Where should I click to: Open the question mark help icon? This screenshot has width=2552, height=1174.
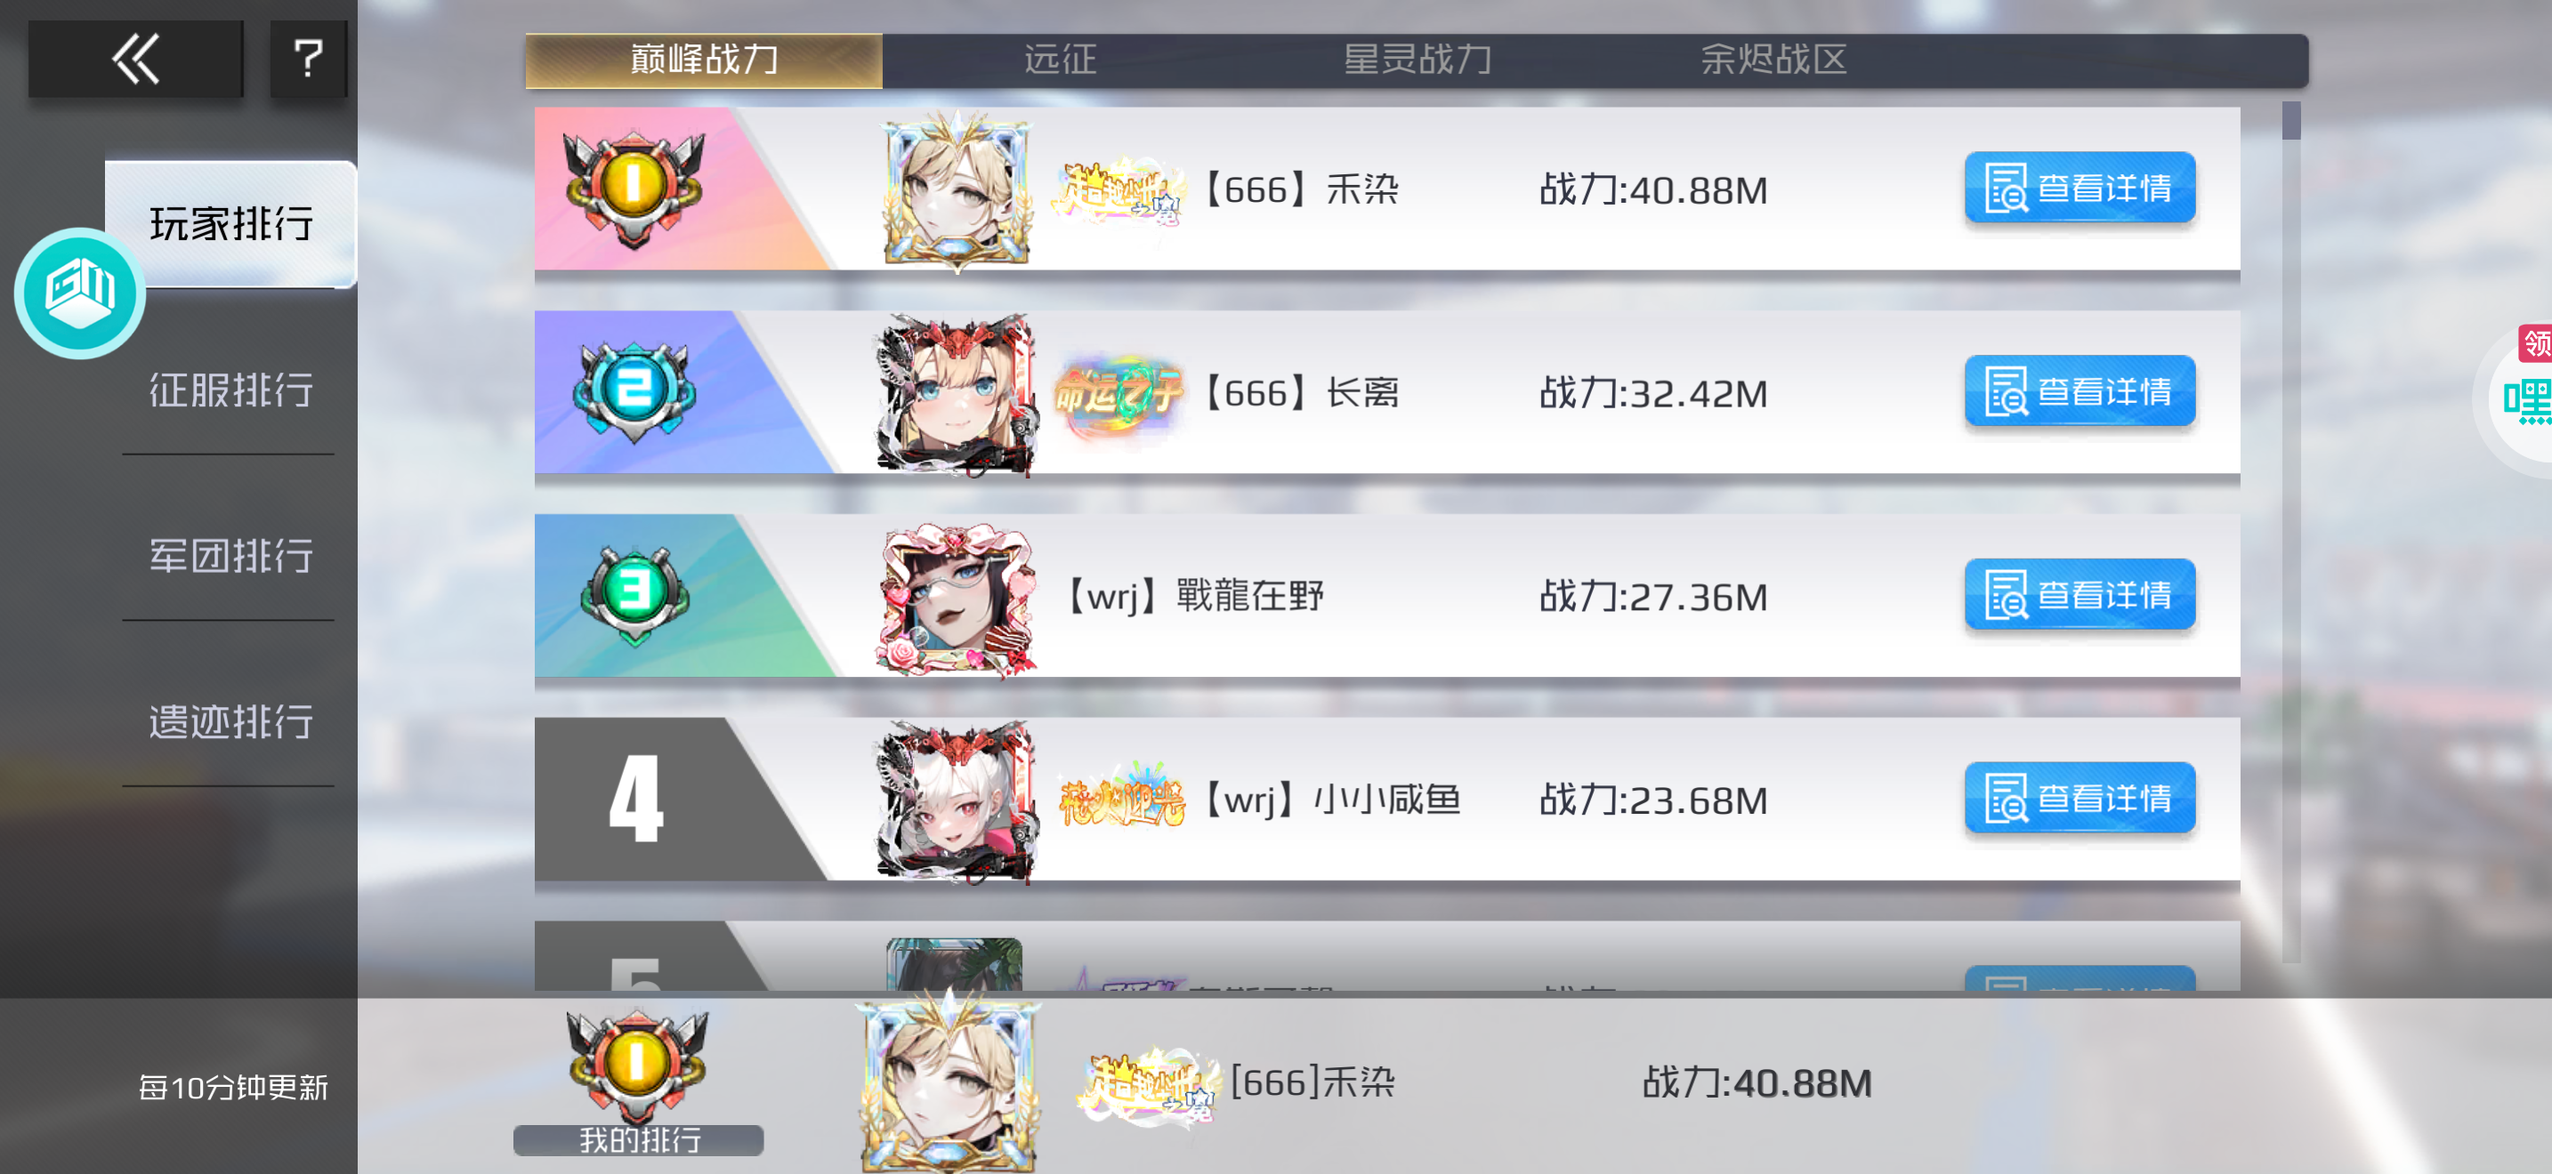[309, 60]
